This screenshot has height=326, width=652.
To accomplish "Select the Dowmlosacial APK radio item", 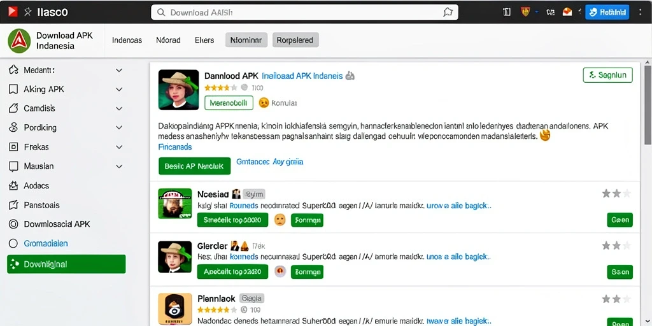I will point(13,224).
